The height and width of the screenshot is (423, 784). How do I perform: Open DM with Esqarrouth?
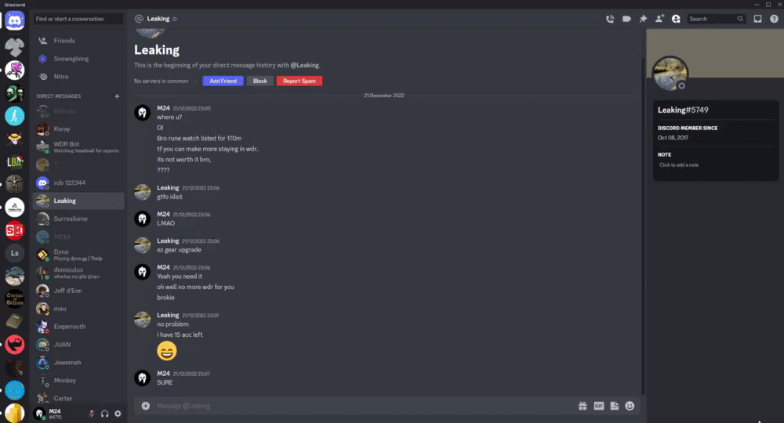(x=78, y=327)
